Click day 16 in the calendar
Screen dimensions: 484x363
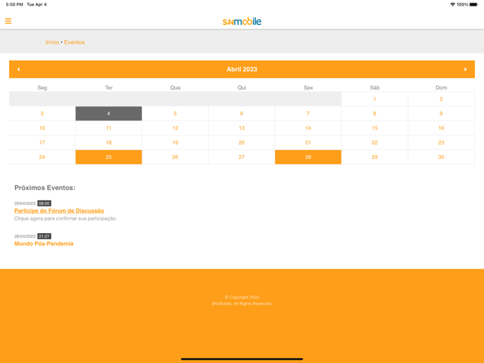tap(441, 128)
